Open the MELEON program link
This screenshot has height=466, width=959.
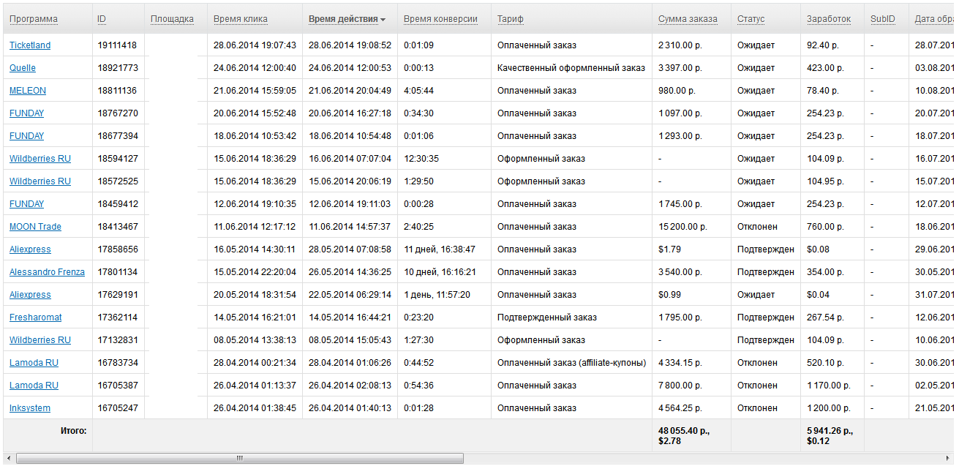pyautogui.click(x=28, y=91)
